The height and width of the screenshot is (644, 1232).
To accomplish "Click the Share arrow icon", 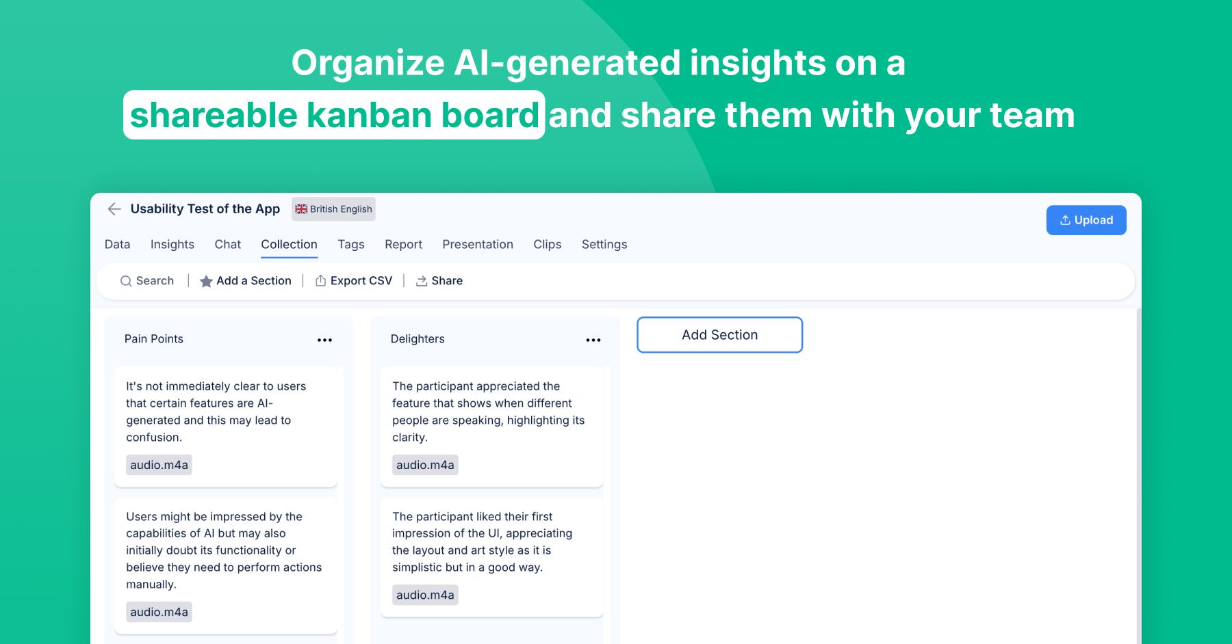I will click(422, 281).
